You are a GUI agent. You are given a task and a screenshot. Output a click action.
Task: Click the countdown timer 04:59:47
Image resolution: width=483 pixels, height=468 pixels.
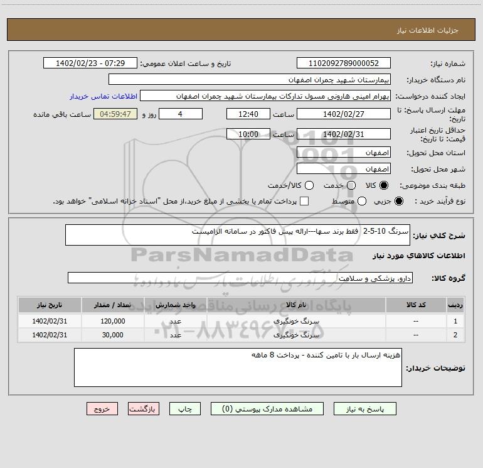click(115, 114)
